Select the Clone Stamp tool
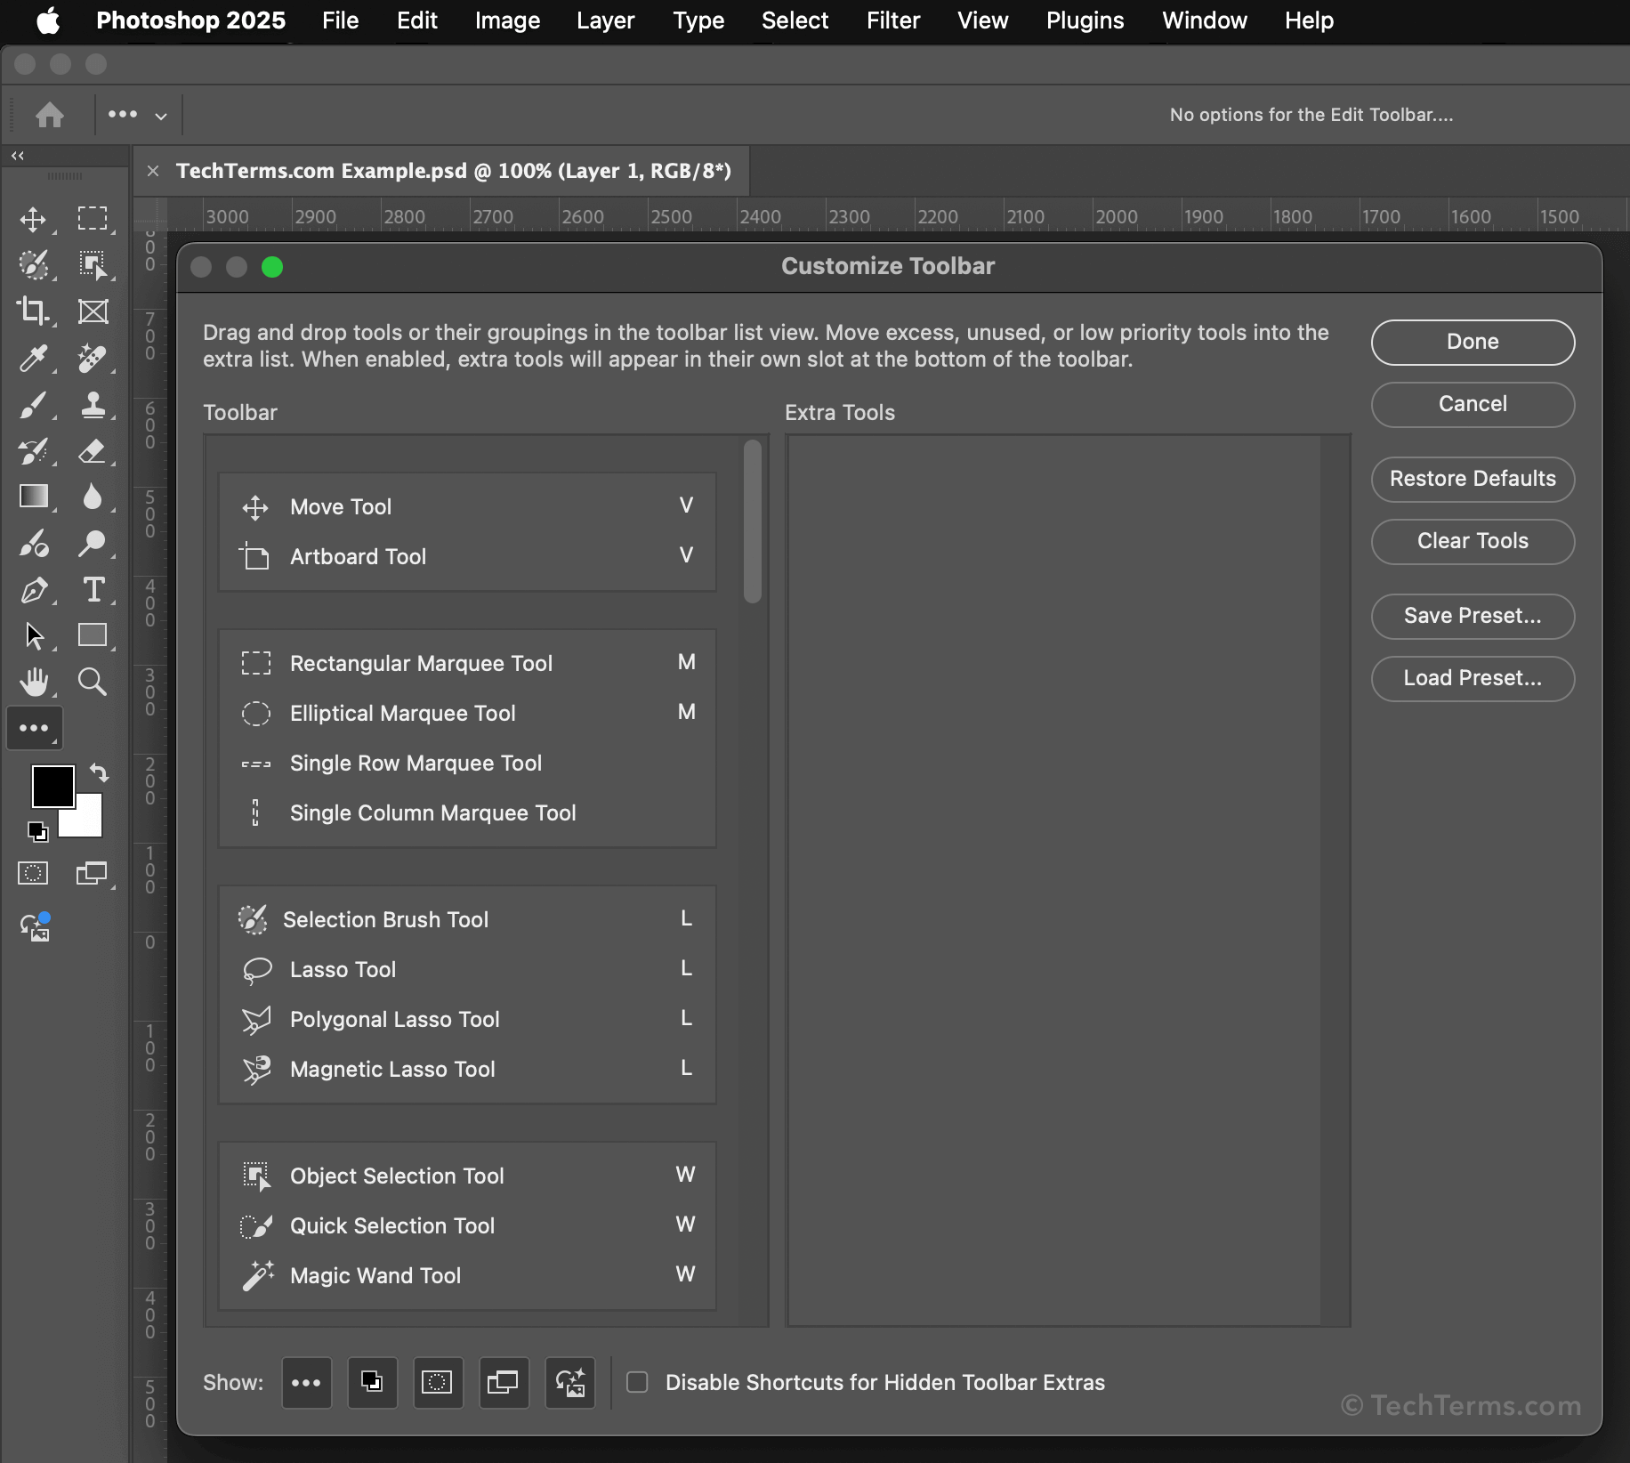1630x1463 pixels. coord(93,405)
